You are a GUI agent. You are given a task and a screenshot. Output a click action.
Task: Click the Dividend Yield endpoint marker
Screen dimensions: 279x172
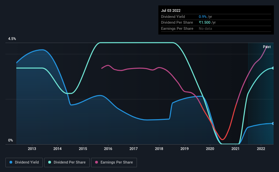coord(273,124)
